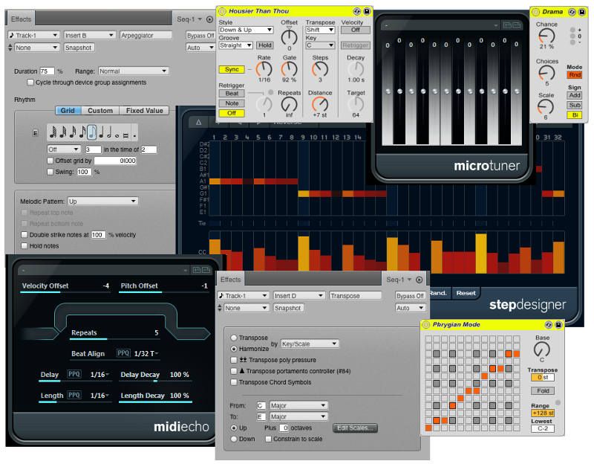The height and width of the screenshot is (464, 594).
Task: Click the PPQ icon next to Beat Align
Action: click(x=123, y=353)
